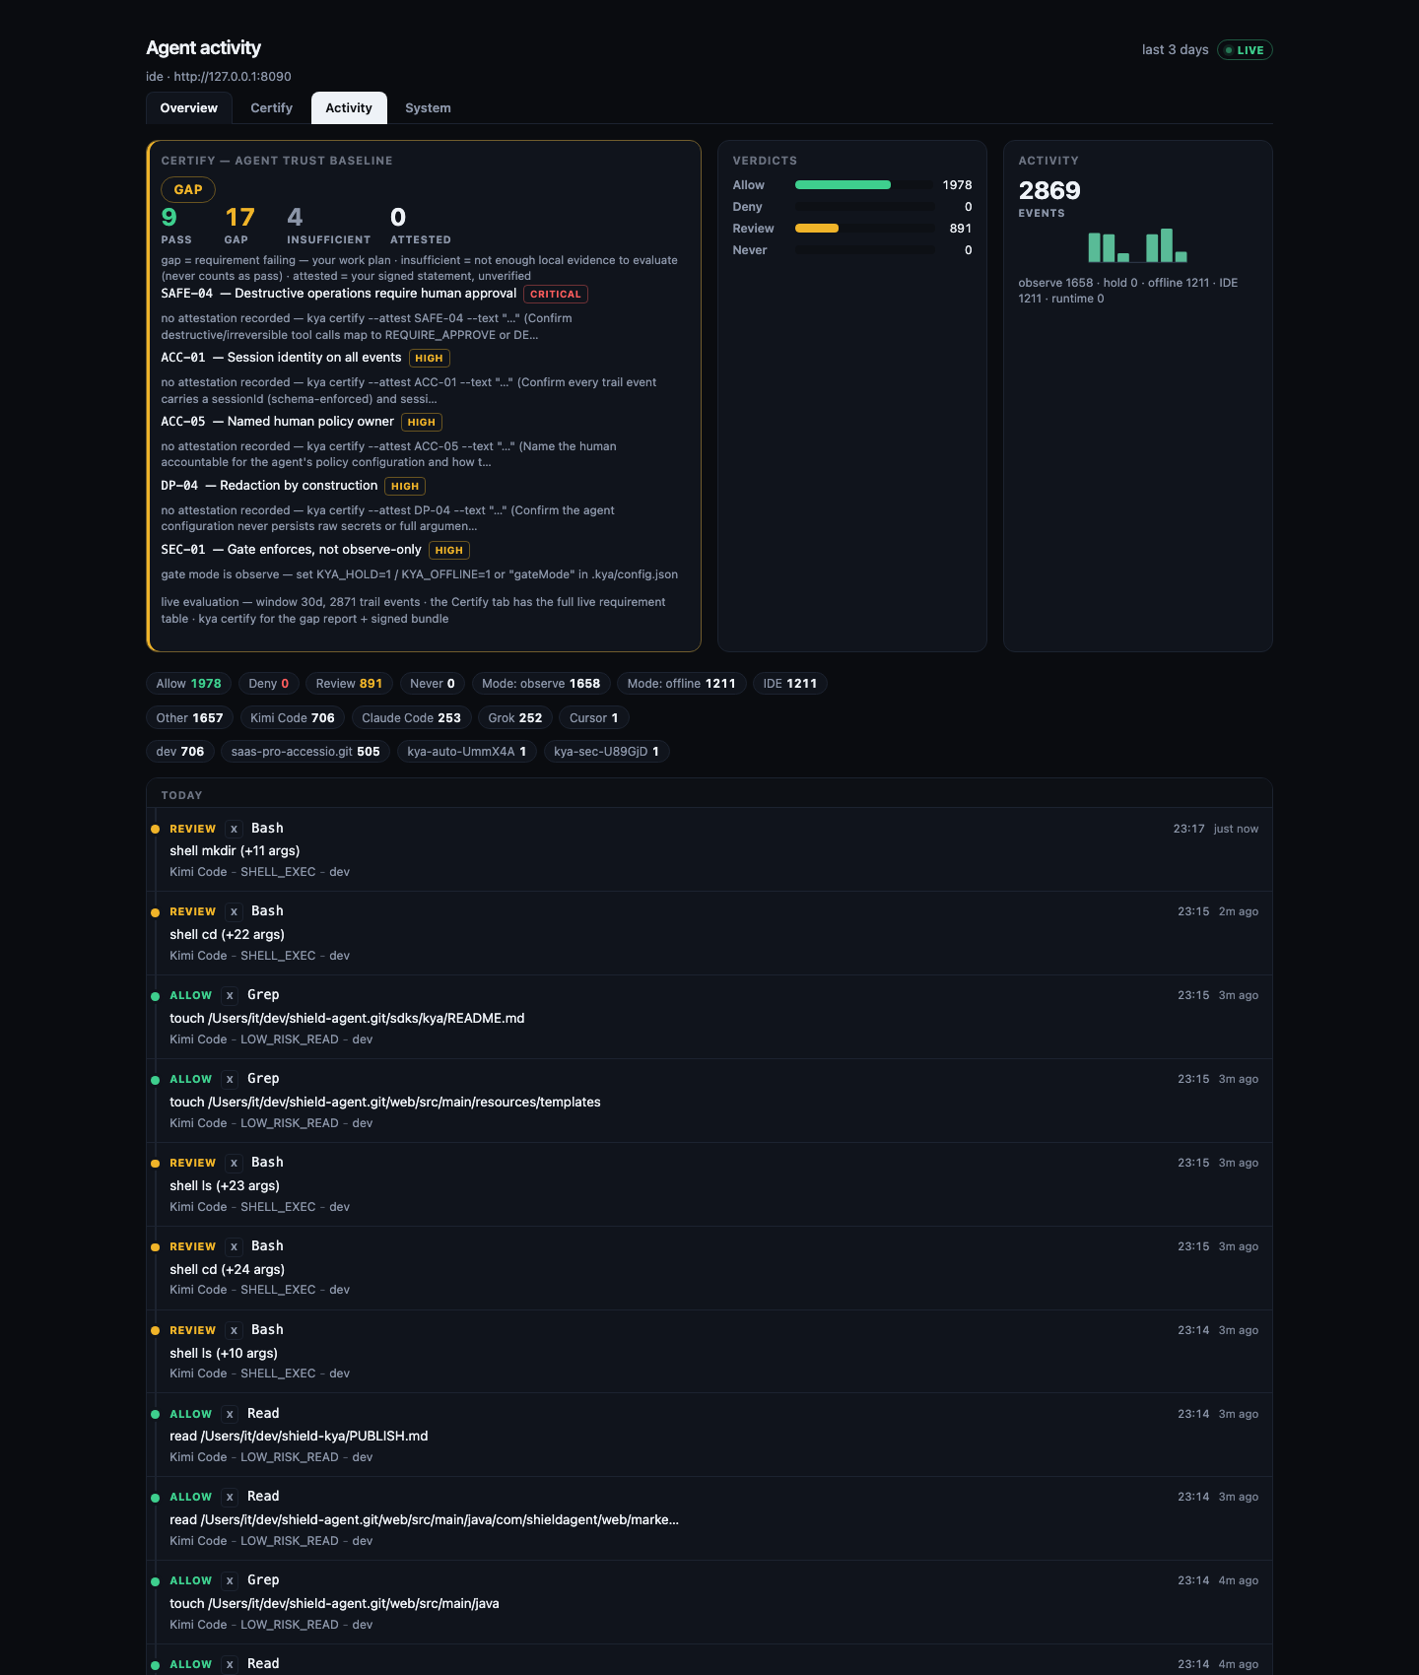
Task: Click the Allow verdict progress bar
Action: point(864,185)
